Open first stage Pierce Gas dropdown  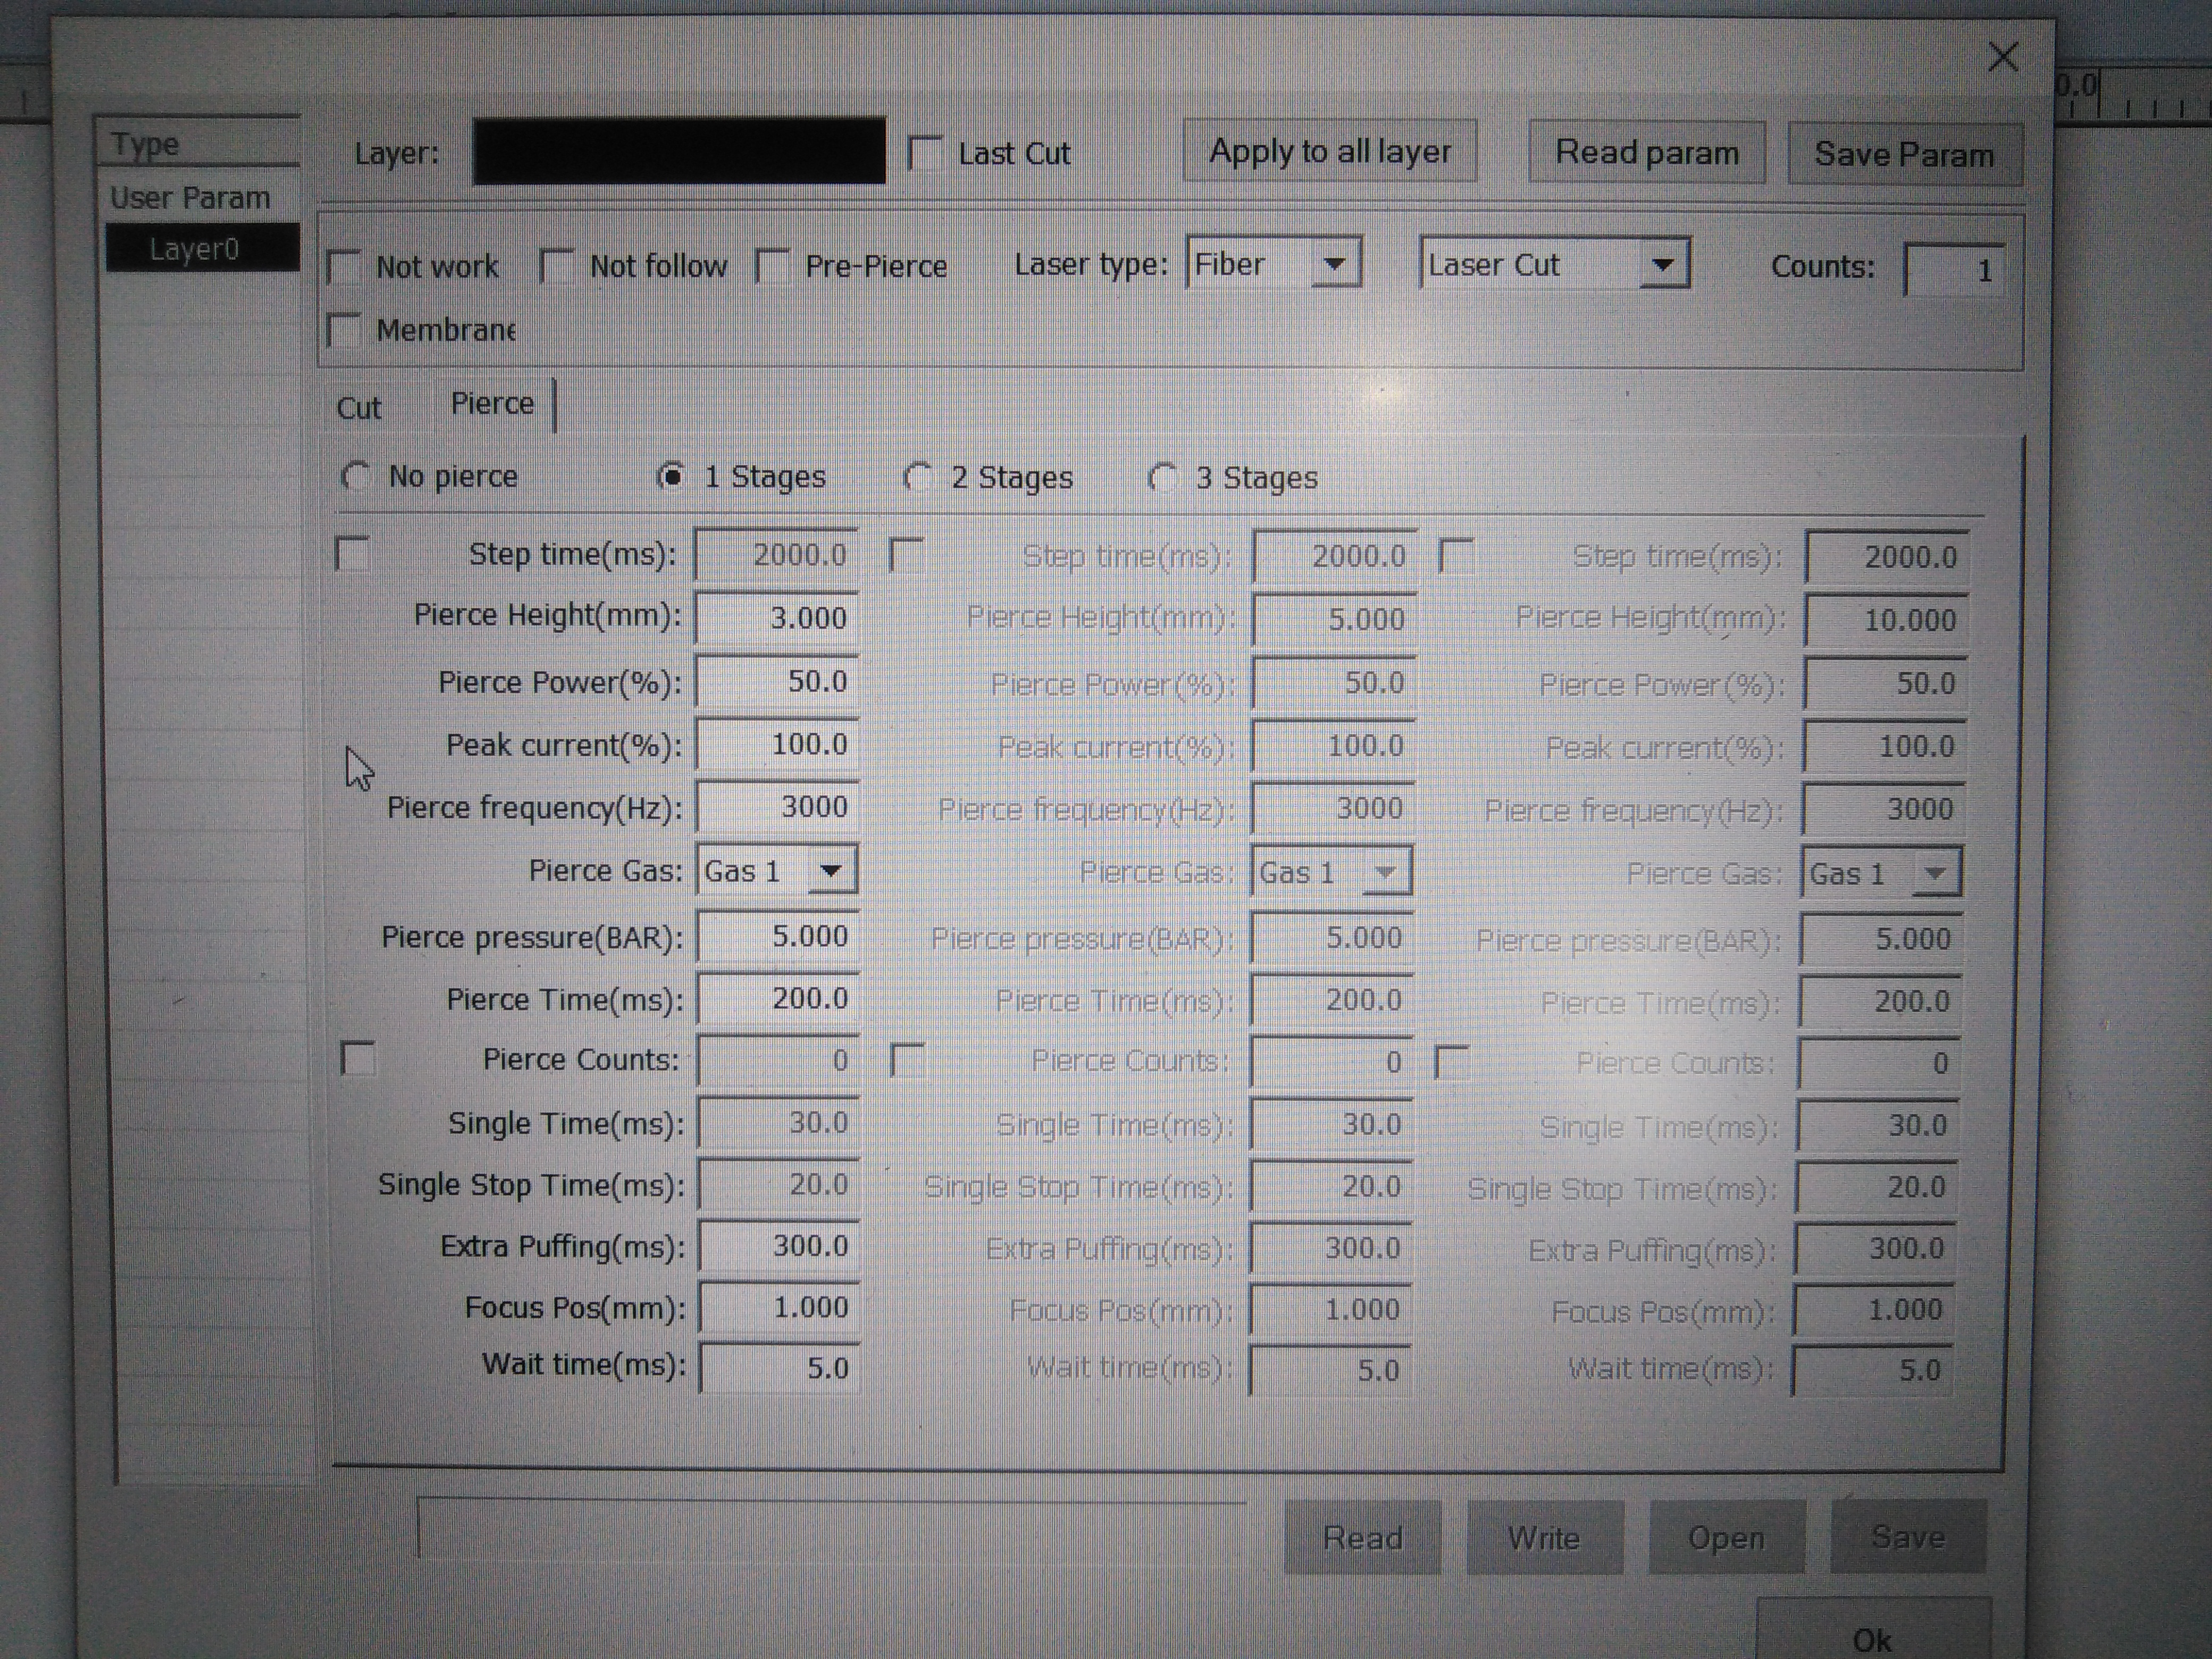(x=830, y=871)
